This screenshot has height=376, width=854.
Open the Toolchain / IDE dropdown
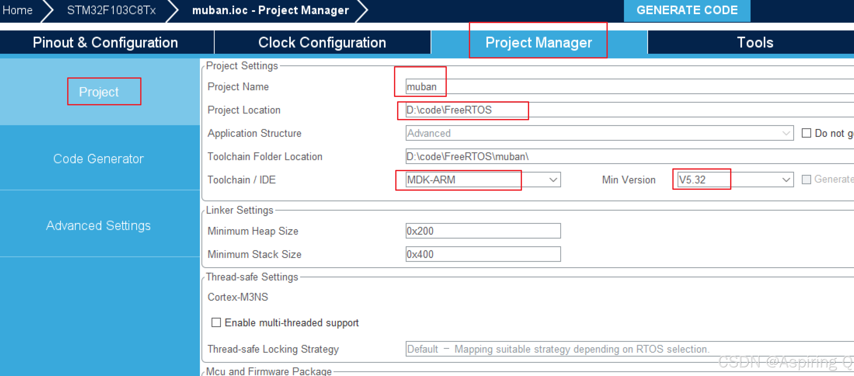point(483,179)
